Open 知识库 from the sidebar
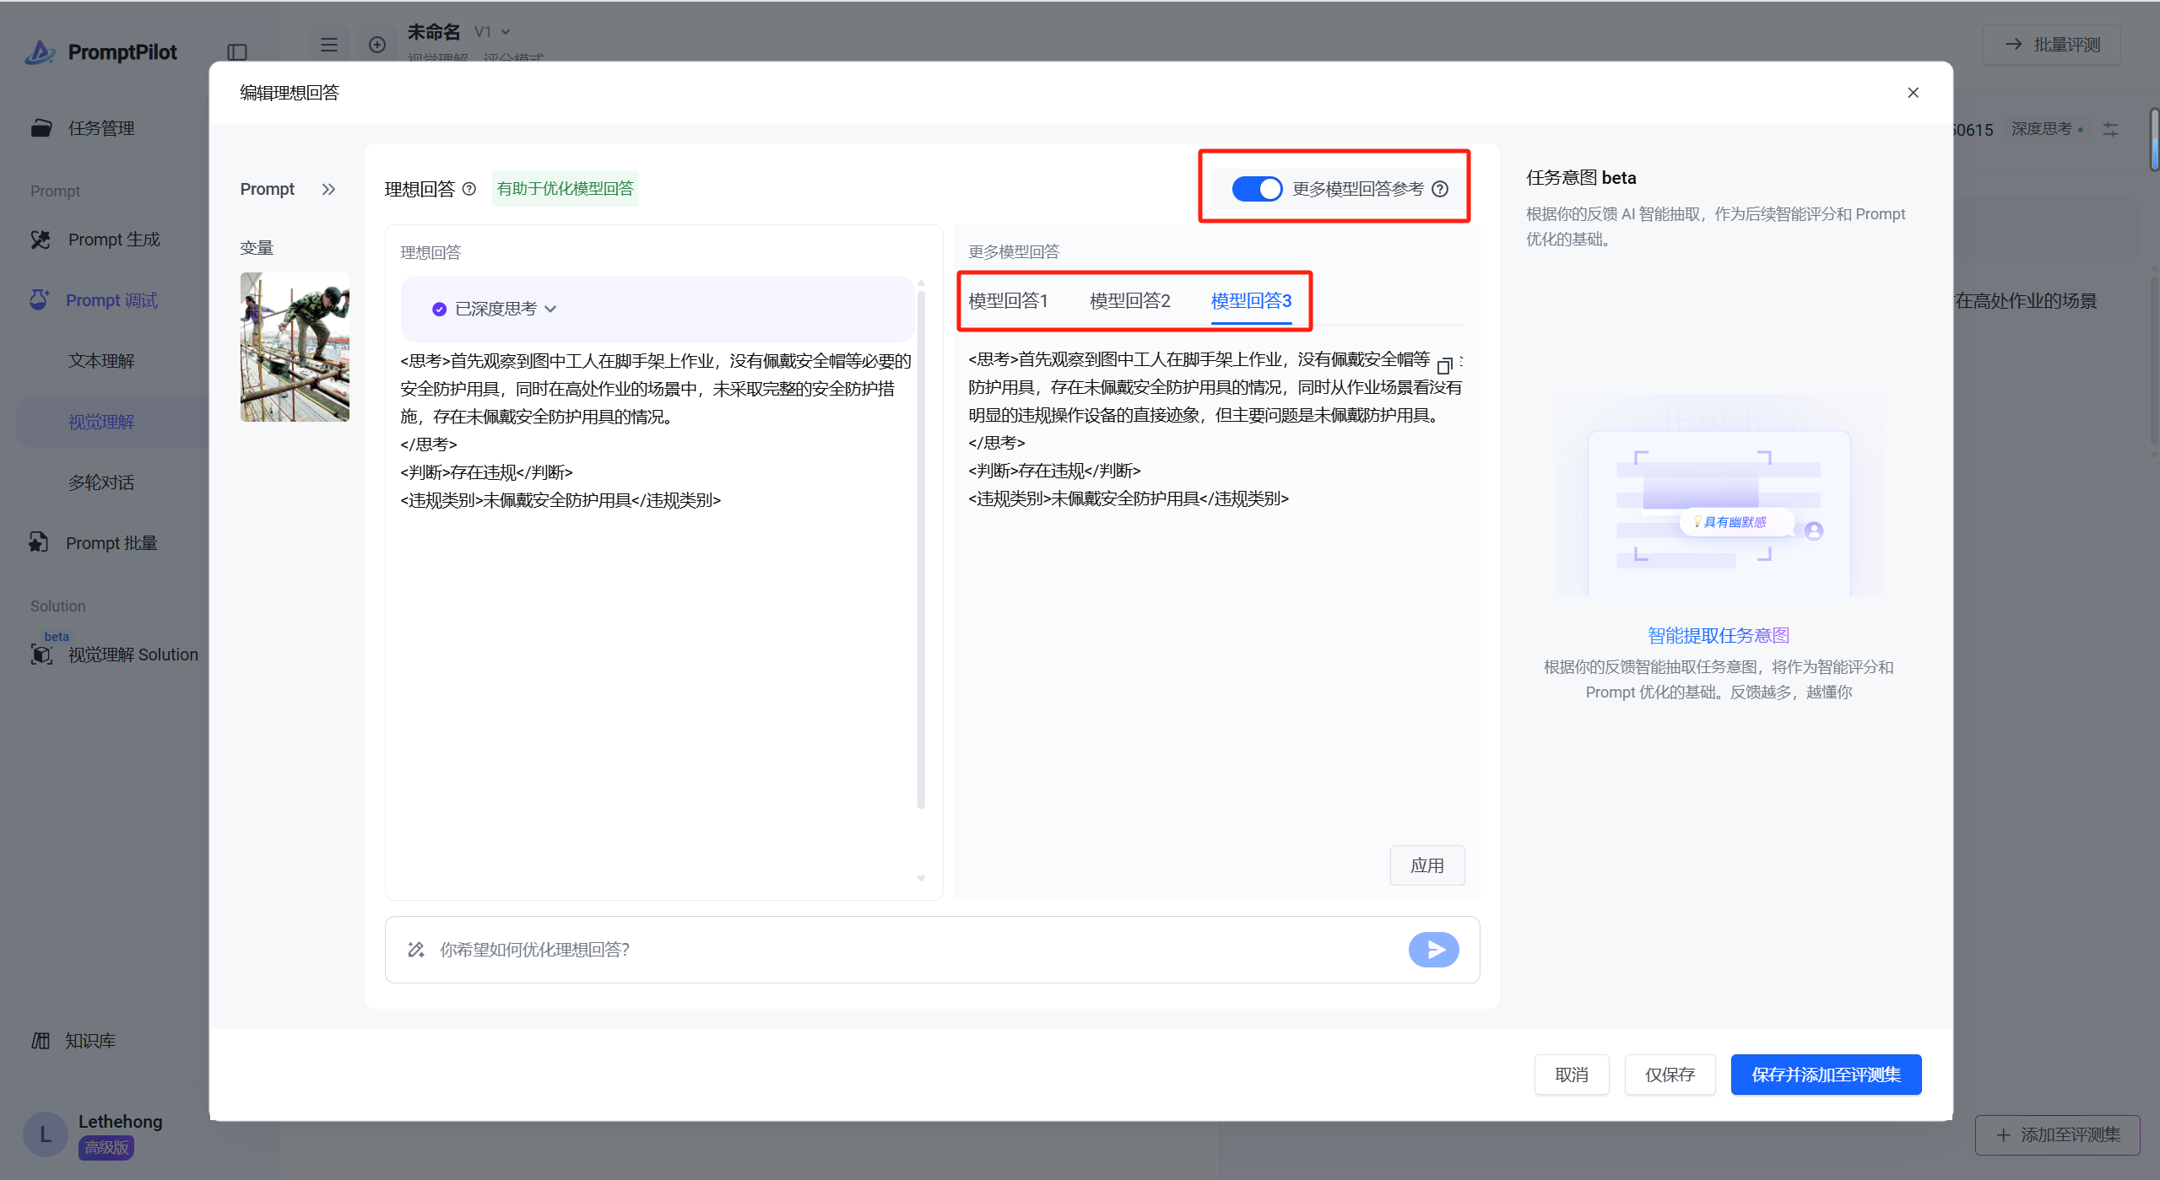This screenshot has height=1180, width=2160. coord(90,1041)
